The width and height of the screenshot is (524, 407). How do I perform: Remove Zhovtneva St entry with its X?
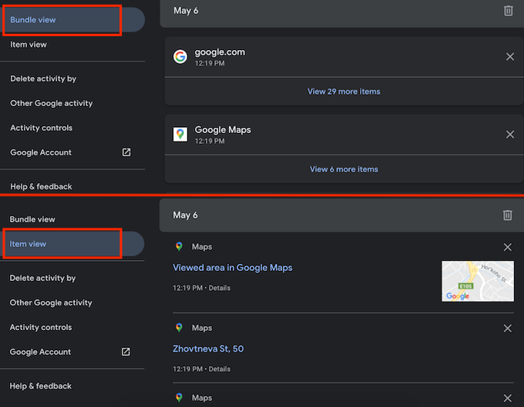coord(507,329)
